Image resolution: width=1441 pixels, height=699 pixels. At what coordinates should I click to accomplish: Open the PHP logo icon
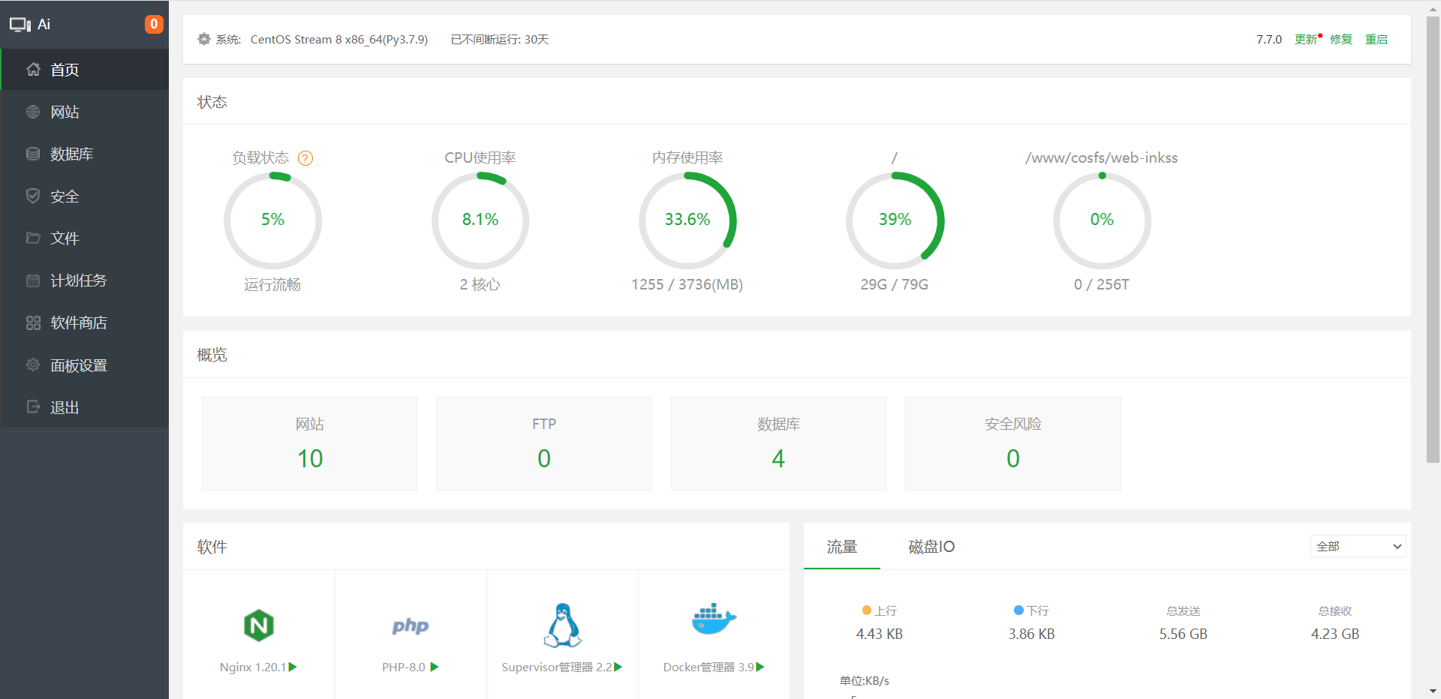coord(411,626)
